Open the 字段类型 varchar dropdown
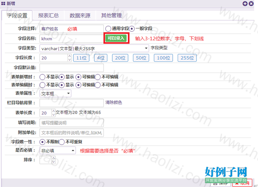The image size is (258, 187). click(x=94, y=48)
